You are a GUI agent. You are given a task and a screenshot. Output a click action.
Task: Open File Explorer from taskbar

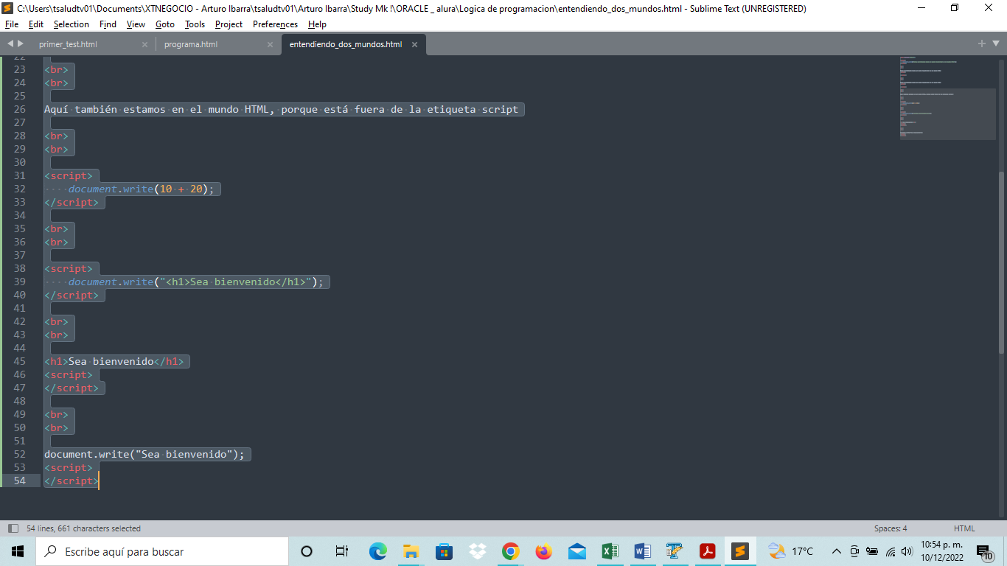click(411, 551)
